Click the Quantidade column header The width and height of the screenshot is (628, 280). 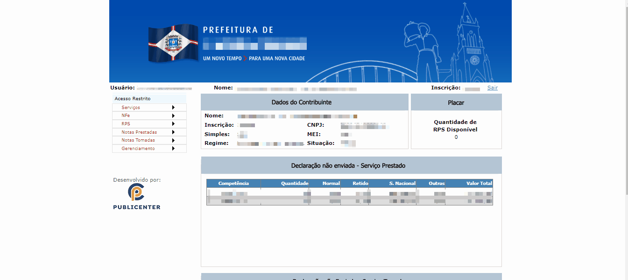click(x=294, y=183)
